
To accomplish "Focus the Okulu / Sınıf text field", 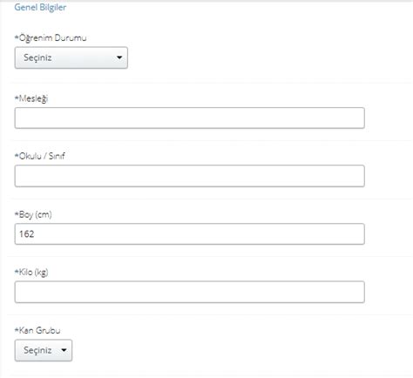I will click(190, 176).
